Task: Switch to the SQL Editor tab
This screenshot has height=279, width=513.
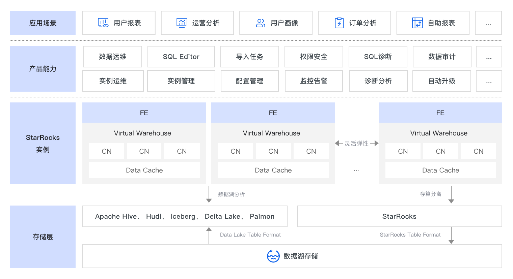Action: pyautogui.click(x=181, y=57)
